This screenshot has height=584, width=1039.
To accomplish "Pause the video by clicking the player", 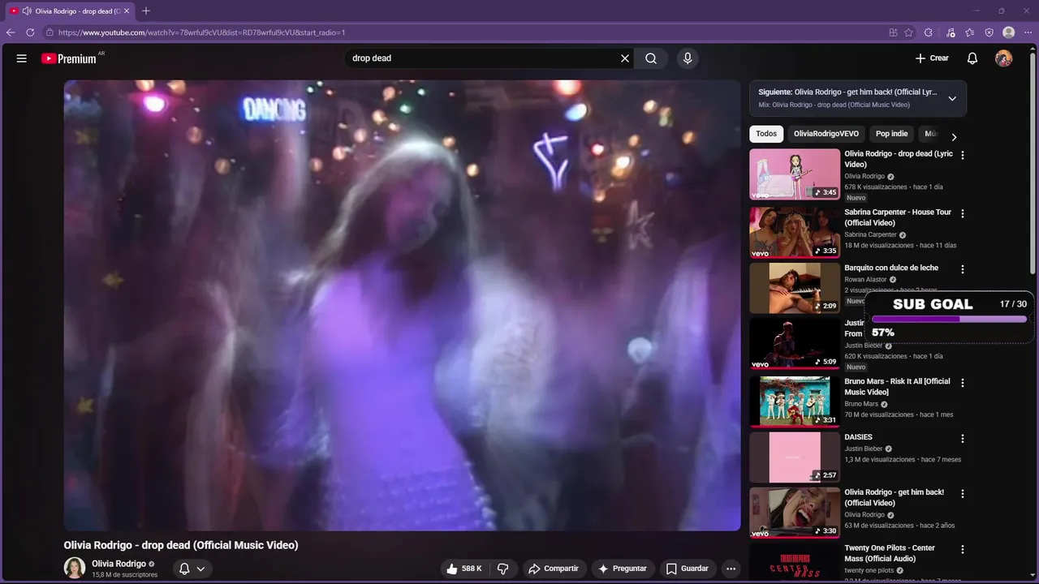I will tap(402, 305).
